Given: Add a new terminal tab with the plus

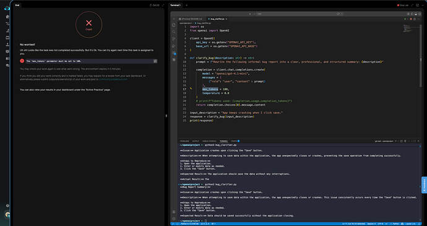Looking at the screenshot, I should click(187, 5).
